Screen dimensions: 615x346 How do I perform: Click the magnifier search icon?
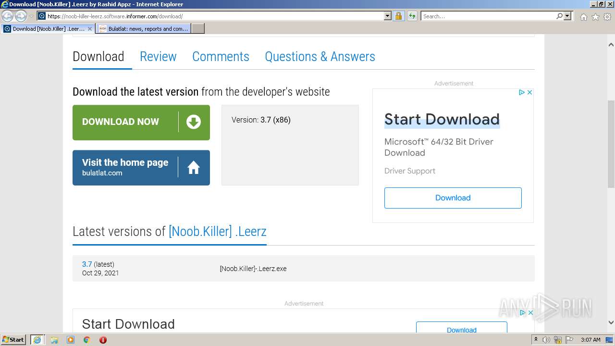coord(559,16)
